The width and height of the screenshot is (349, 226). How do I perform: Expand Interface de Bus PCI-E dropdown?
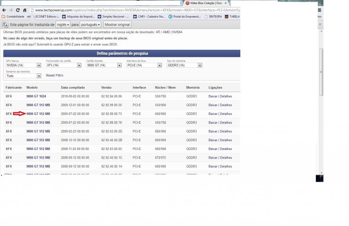click(144, 65)
